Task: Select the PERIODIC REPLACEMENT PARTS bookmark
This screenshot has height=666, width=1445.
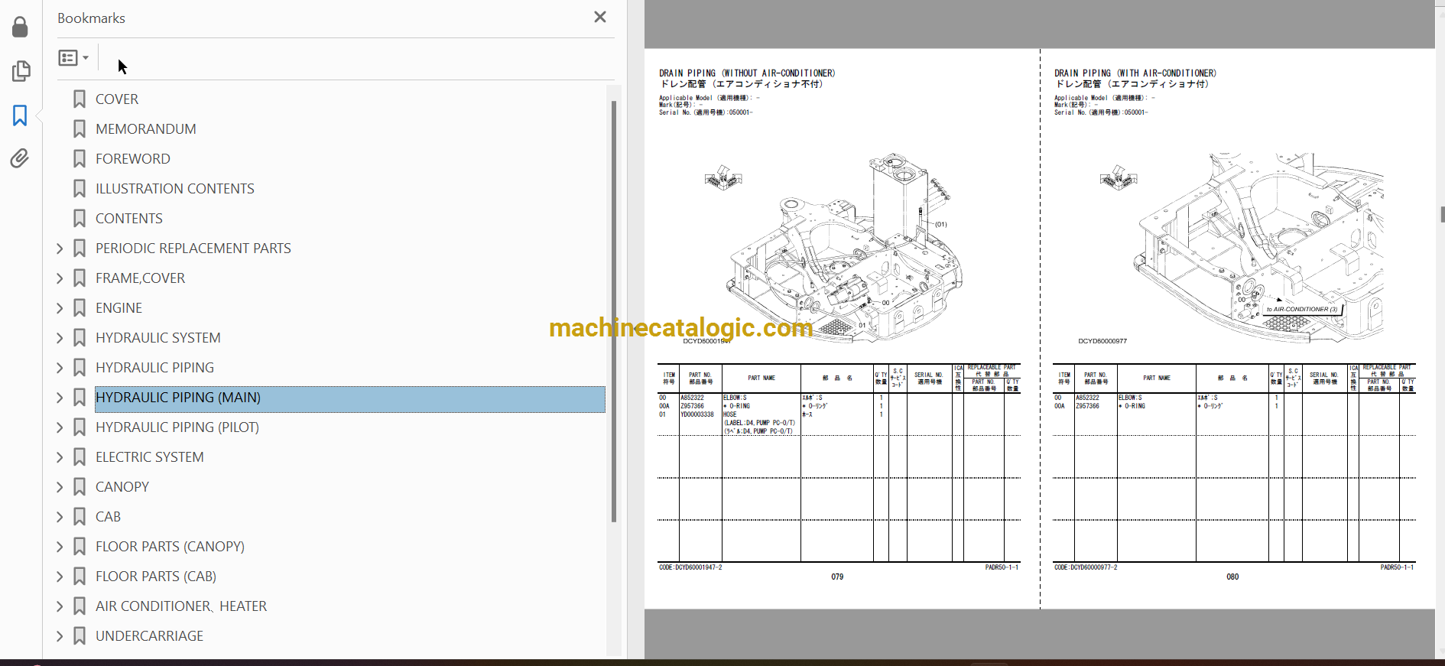Action: pyautogui.click(x=193, y=249)
